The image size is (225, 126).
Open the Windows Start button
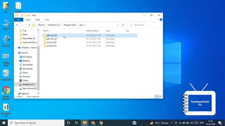(x=4, y=123)
